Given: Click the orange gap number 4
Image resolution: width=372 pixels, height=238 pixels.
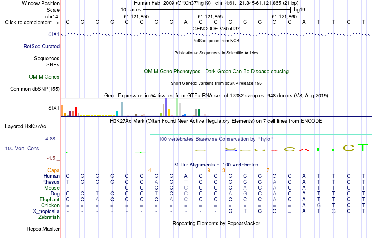Looking at the screenshot, I should pyautogui.click(x=150, y=170).
